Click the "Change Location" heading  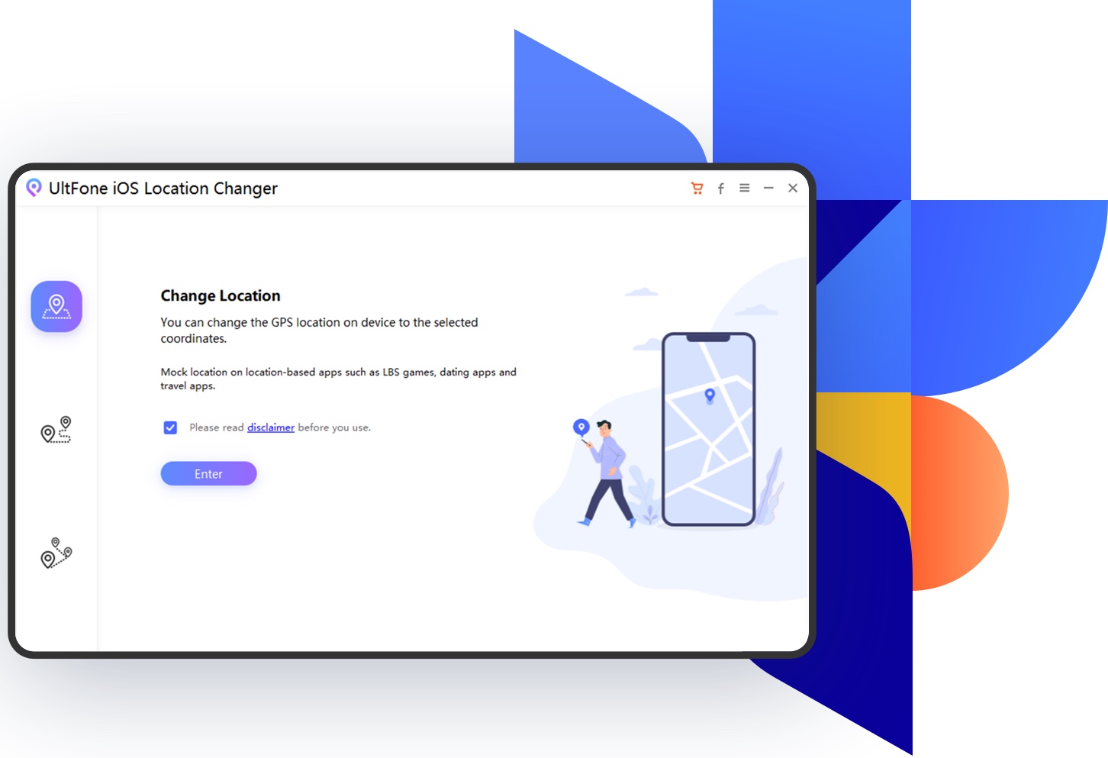click(221, 295)
